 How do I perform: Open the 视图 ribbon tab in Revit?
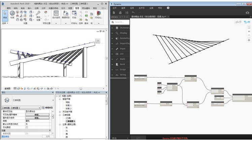70,8
